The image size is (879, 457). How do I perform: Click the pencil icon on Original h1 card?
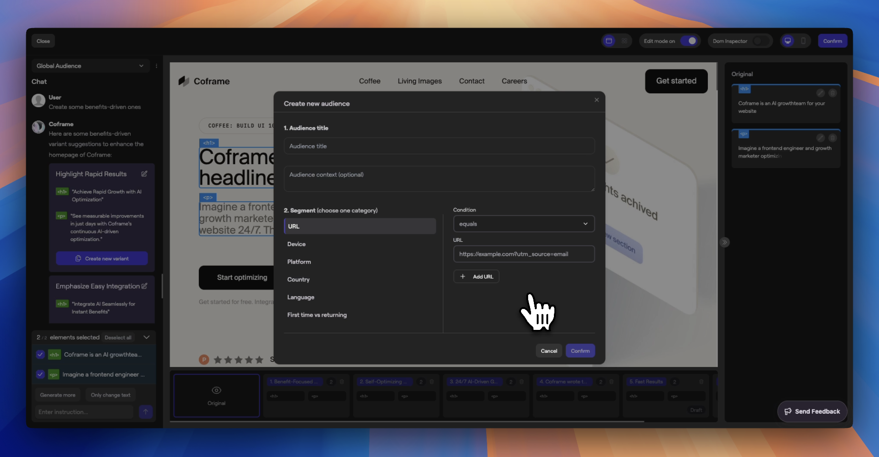click(820, 93)
